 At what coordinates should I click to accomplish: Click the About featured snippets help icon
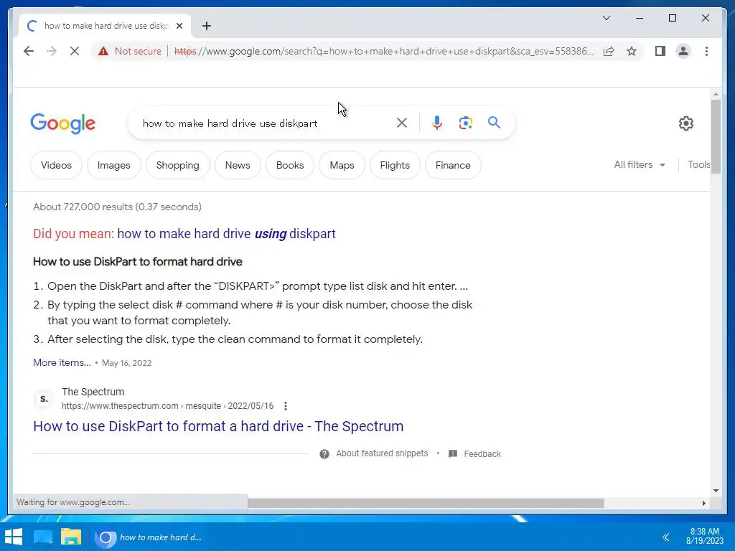324,453
